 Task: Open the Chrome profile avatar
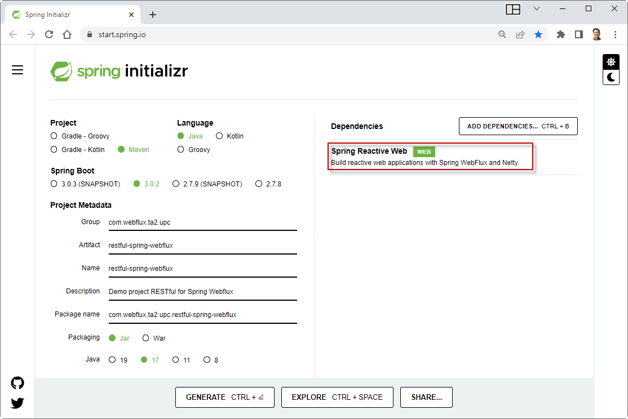(597, 34)
